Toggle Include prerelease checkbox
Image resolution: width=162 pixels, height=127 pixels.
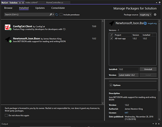tap(61, 15)
